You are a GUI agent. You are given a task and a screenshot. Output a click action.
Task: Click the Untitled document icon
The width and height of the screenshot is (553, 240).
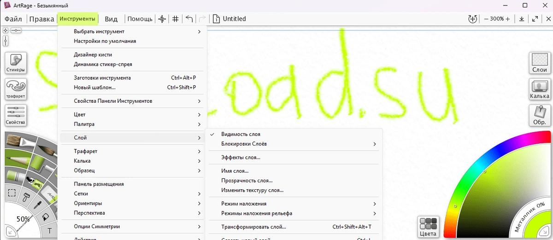[216, 19]
